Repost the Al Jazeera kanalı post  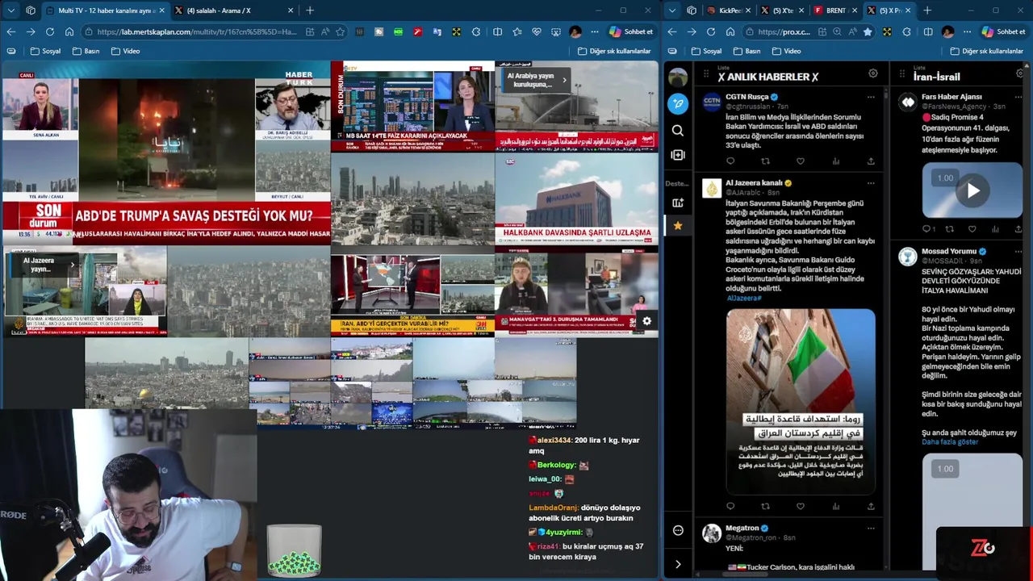point(765,507)
